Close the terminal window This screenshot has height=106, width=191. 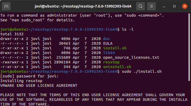[x=185, y=6]
